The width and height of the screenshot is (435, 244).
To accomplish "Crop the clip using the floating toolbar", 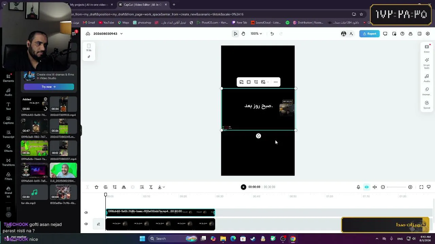I will tap(256, 82).
